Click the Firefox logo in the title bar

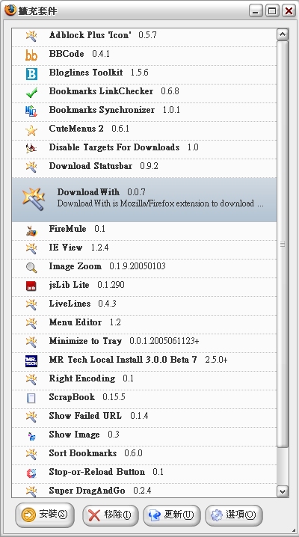coord(10,10)
